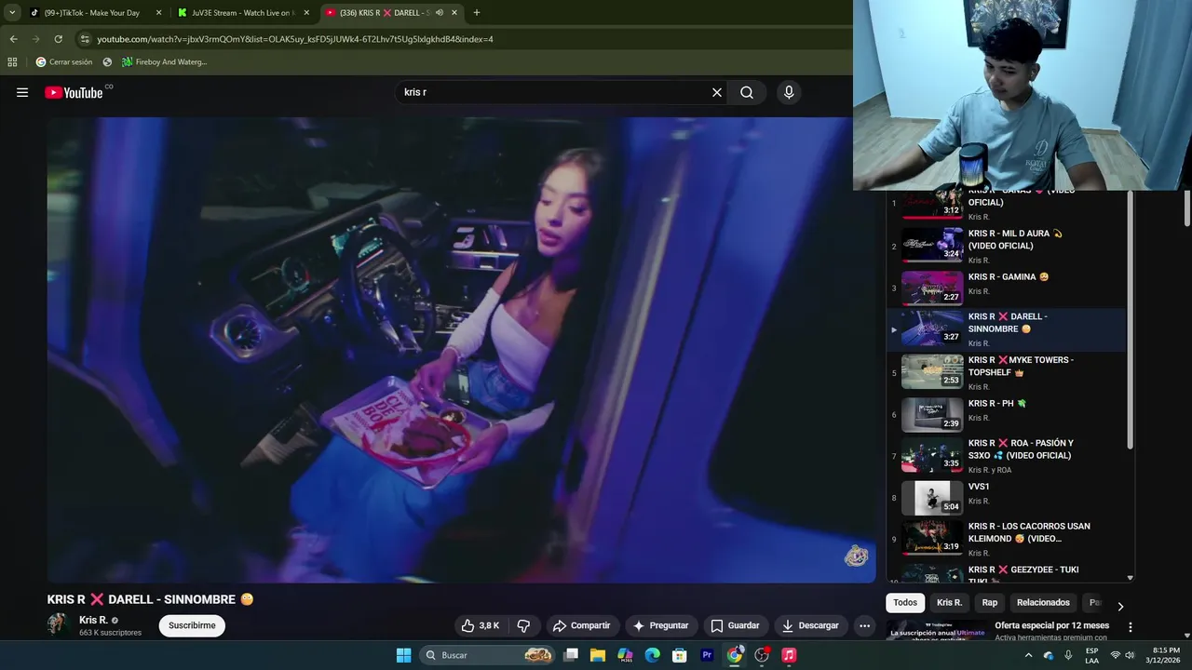Select the Kris R. filter chip
This screenshot has width=1192, height=670.
coord(949,602)
